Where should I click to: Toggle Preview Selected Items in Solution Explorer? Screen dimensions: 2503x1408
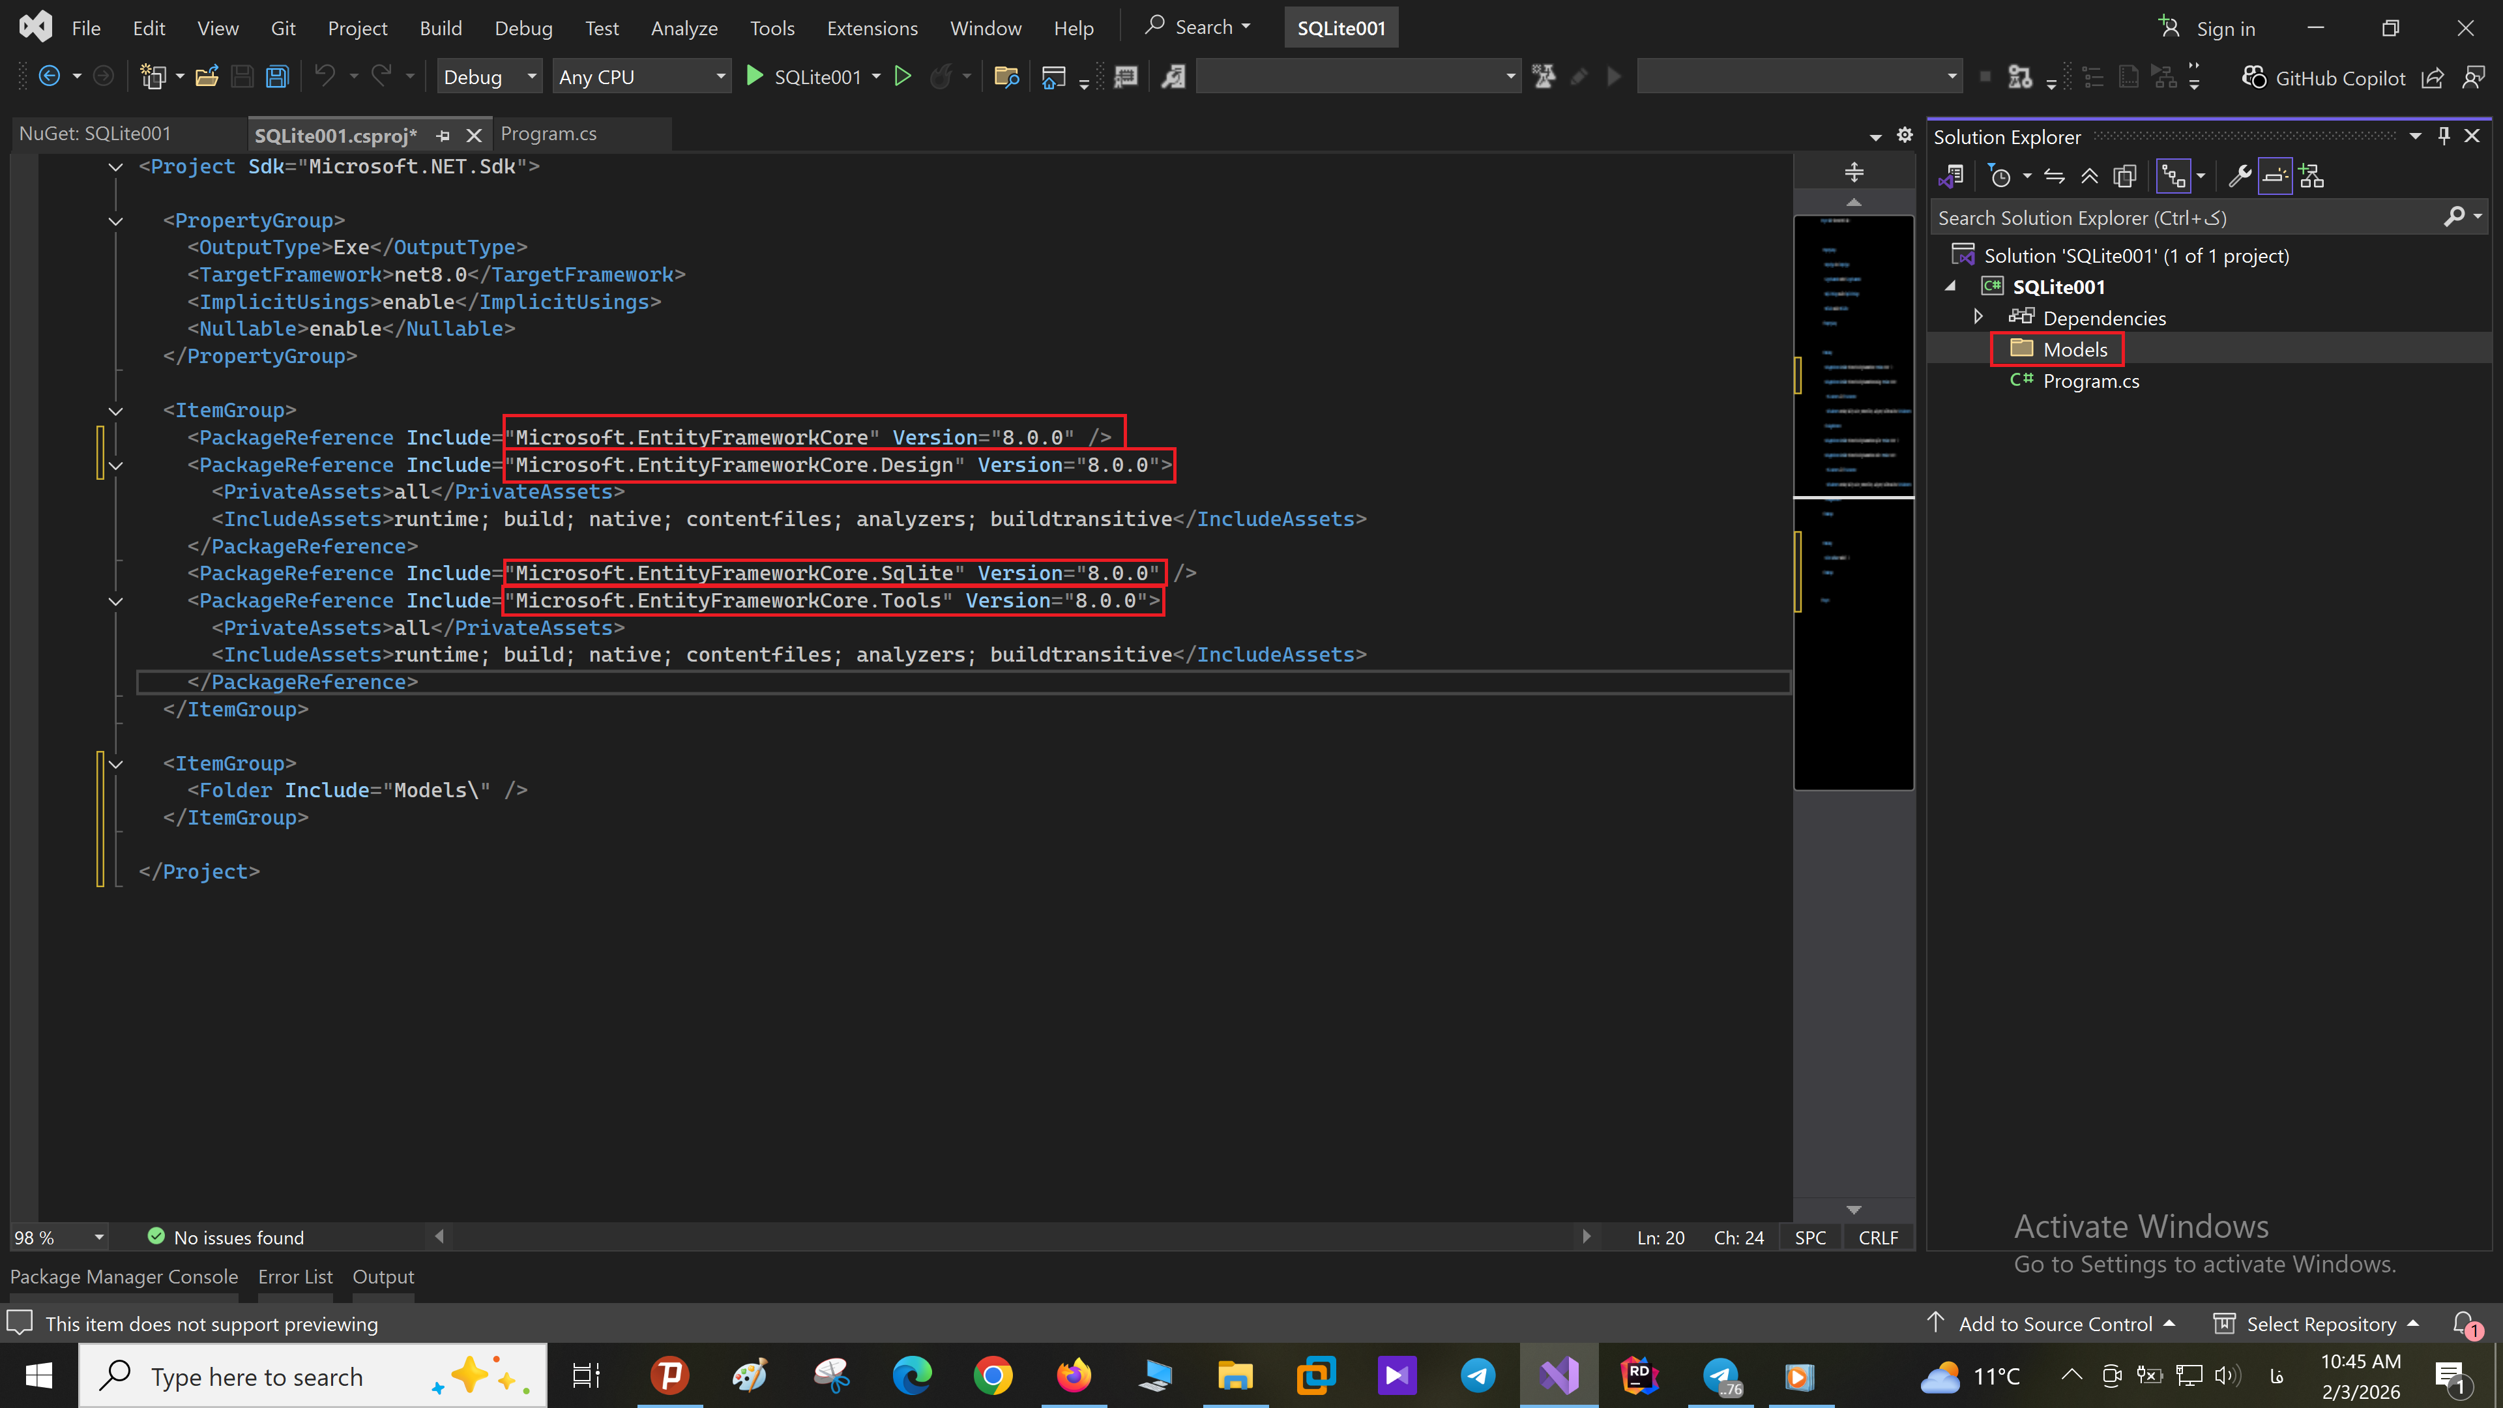tap(2275, 176)
